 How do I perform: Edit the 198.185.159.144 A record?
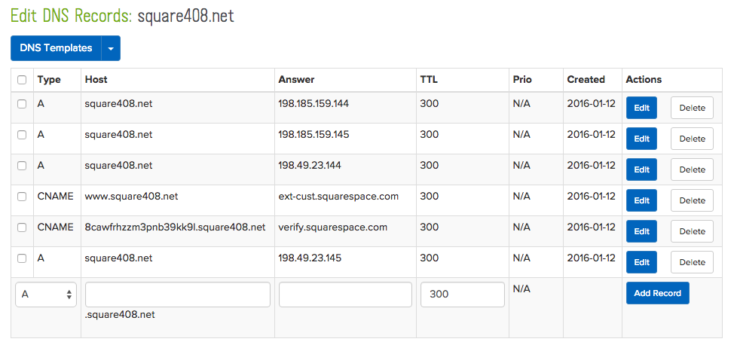[641, 108]
